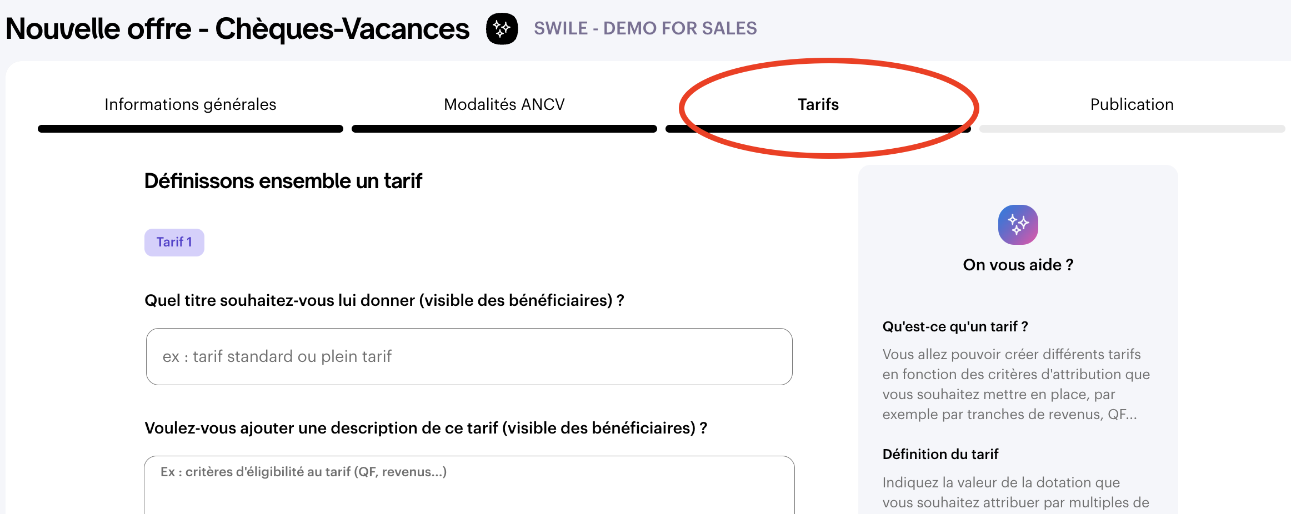Click the gradient sparkle icon in help panel
Screen dimensions: 1291x514
point(1018,225)
